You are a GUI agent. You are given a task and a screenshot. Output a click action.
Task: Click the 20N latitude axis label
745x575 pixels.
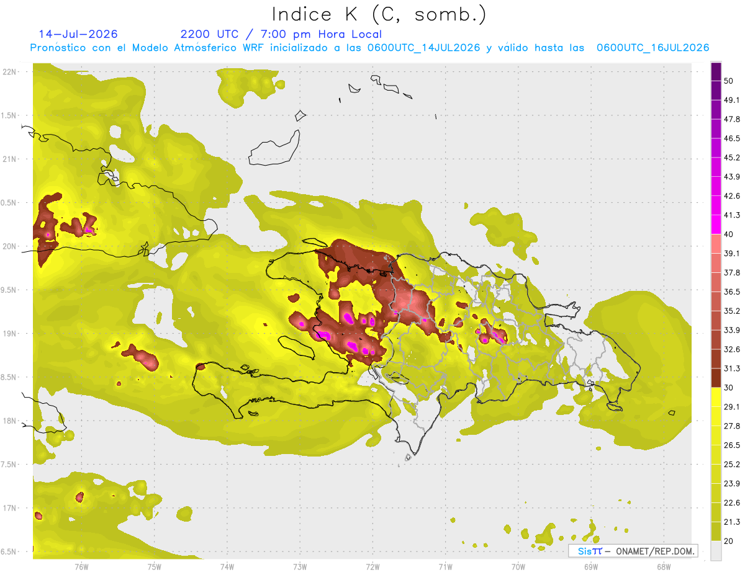pos(10,246)
